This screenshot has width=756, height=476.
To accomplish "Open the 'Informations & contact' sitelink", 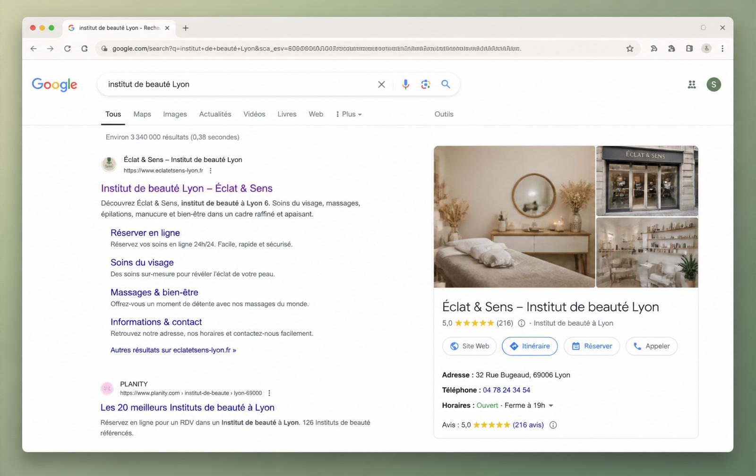I will (156, 322).
